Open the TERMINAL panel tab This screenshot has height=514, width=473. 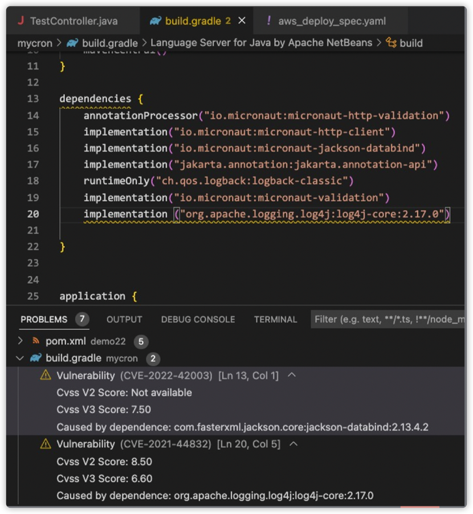(x=275, y=320)
